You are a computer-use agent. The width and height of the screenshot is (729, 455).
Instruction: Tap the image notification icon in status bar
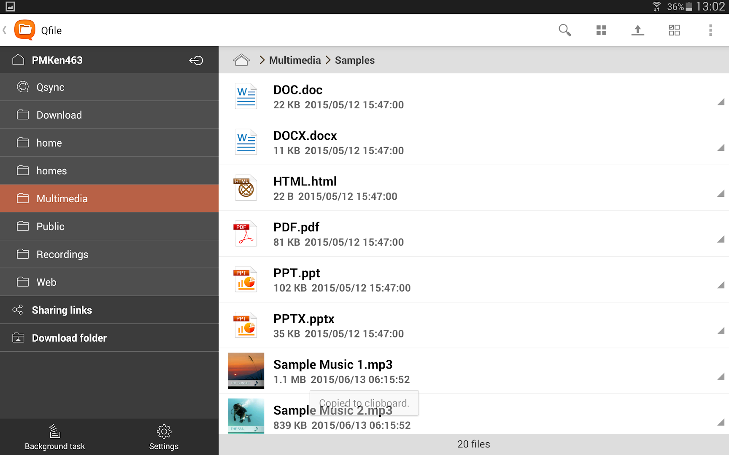point(10,7)
